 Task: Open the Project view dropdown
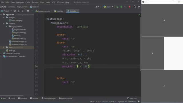coord(6,11)
